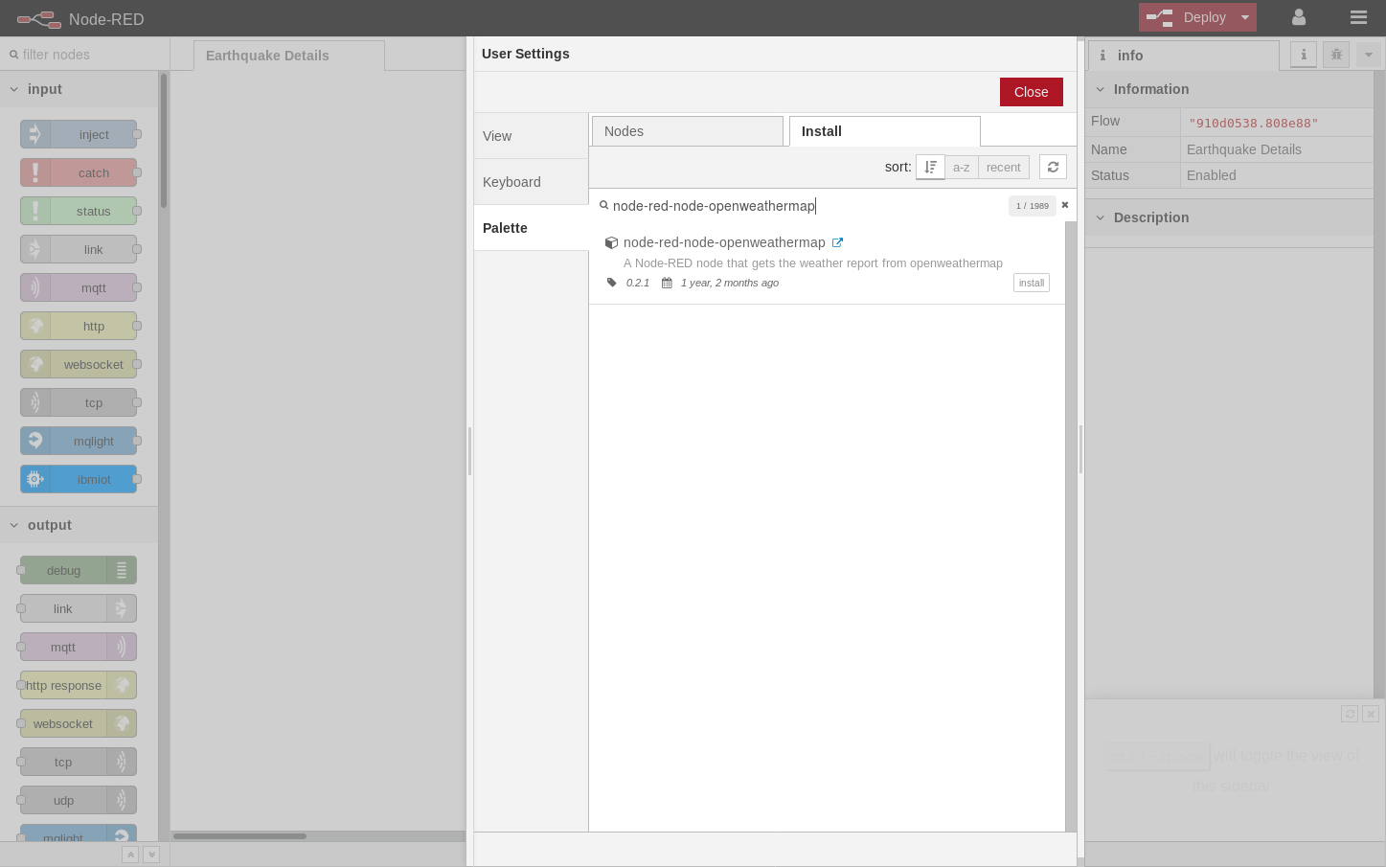
Task: Select the http response output node
Action: coord(79,685)
